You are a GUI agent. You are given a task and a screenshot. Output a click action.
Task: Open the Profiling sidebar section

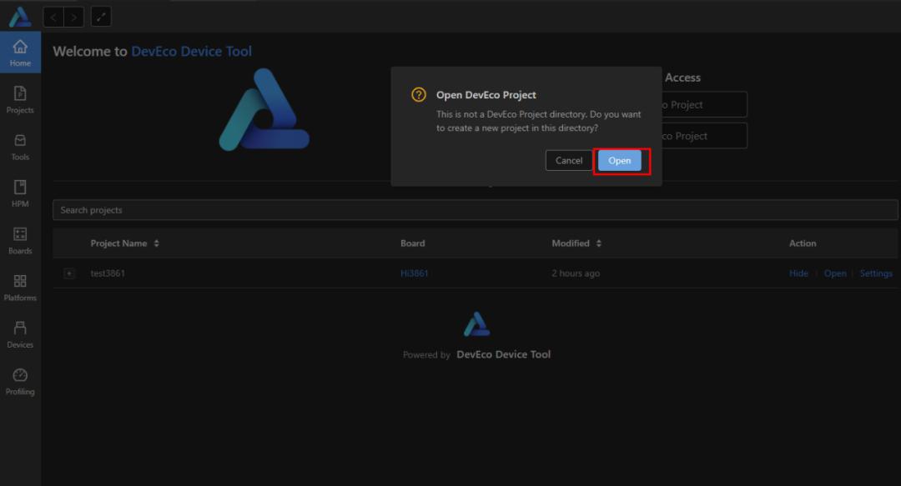coord(20,382)
